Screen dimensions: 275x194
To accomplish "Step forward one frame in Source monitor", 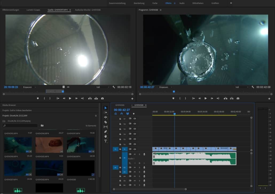I will tap(76, 98).
